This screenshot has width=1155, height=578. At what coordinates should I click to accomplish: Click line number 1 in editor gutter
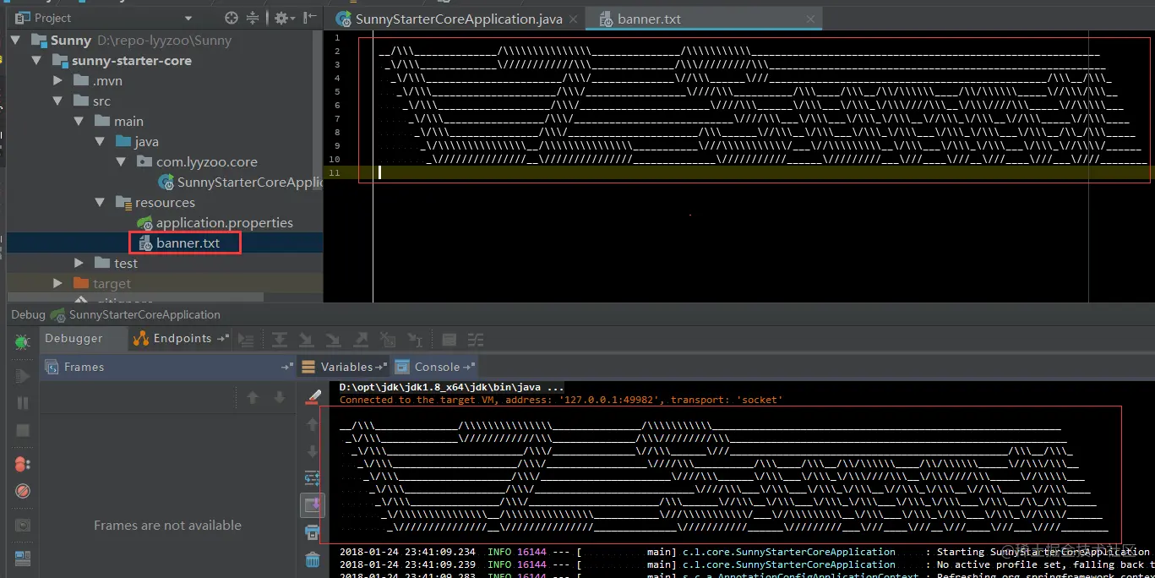(x=337, y=37)
